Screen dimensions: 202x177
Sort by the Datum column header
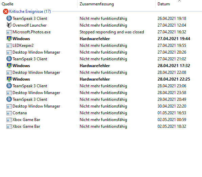(x=179, y=4)
